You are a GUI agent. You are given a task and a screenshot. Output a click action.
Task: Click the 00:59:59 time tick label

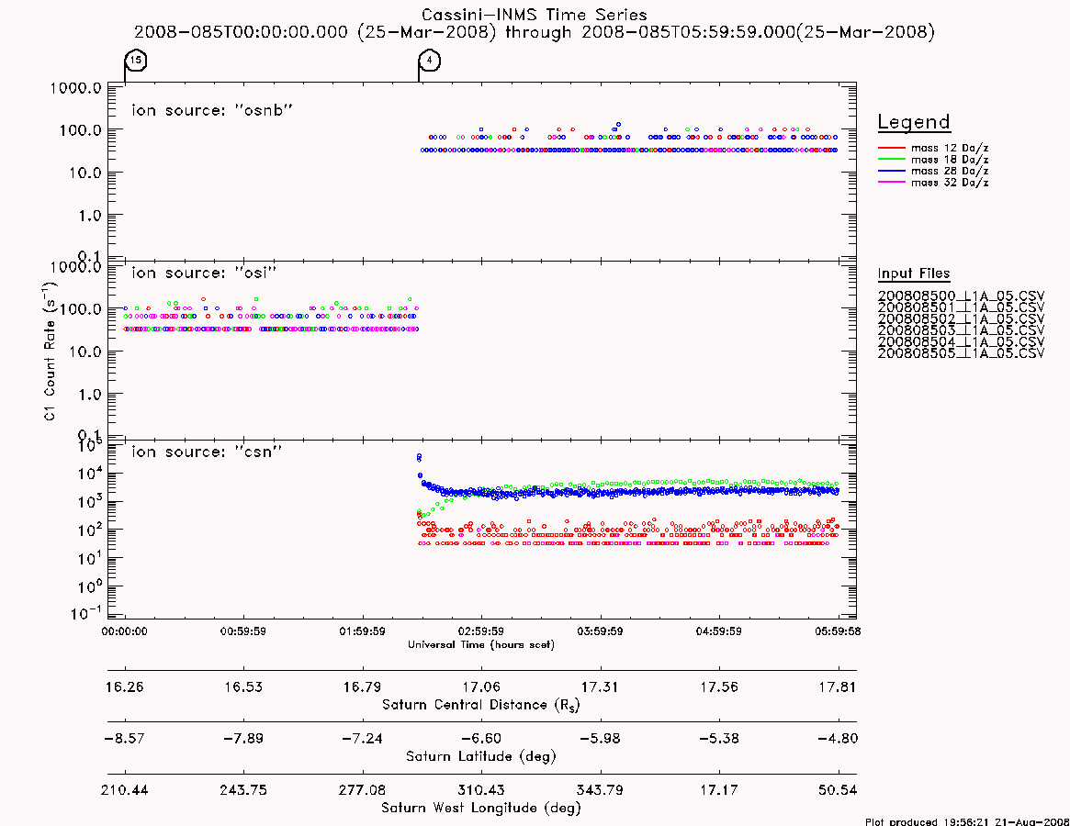pos(243,631)
